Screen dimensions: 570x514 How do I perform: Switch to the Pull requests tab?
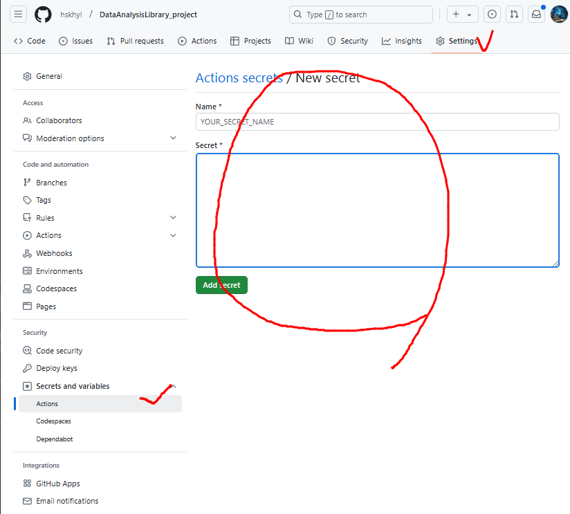point(135,41)
